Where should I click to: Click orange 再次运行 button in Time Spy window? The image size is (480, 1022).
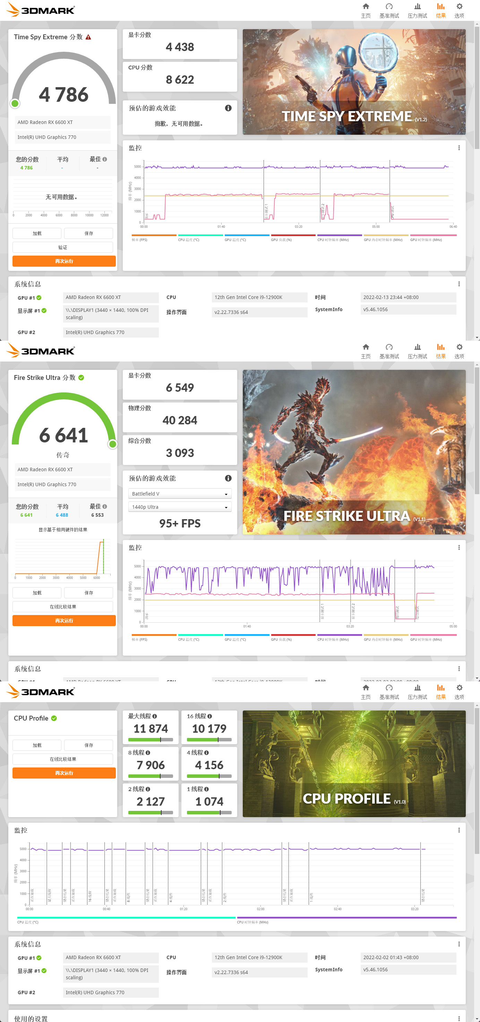tap(64, 261)
